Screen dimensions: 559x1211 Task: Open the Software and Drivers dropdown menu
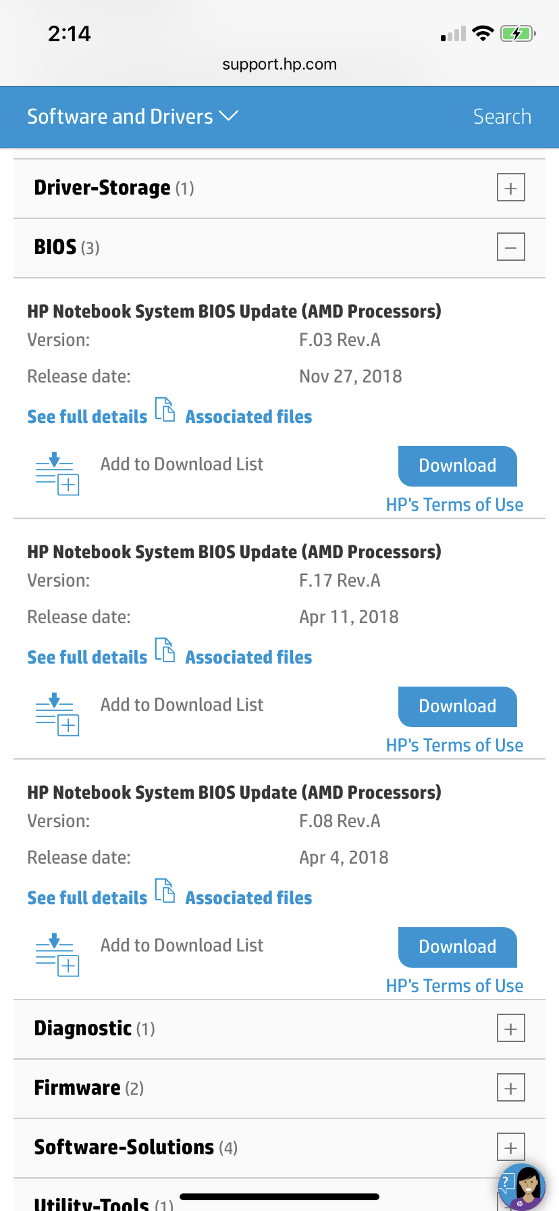(132, 117)
